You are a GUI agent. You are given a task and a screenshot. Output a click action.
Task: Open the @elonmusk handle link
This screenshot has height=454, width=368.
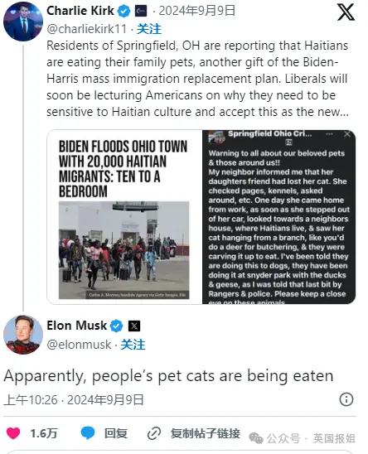tap(79, 345)
